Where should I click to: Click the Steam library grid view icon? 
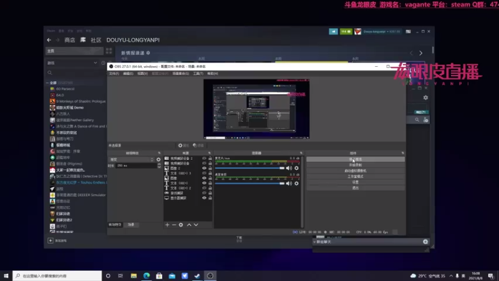coord(109,51)
